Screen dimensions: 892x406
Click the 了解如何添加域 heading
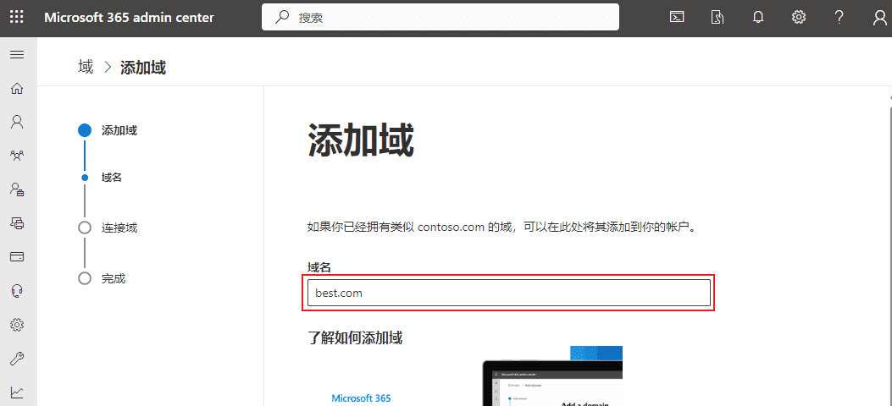pyautogui.click(x=355, y=338)
